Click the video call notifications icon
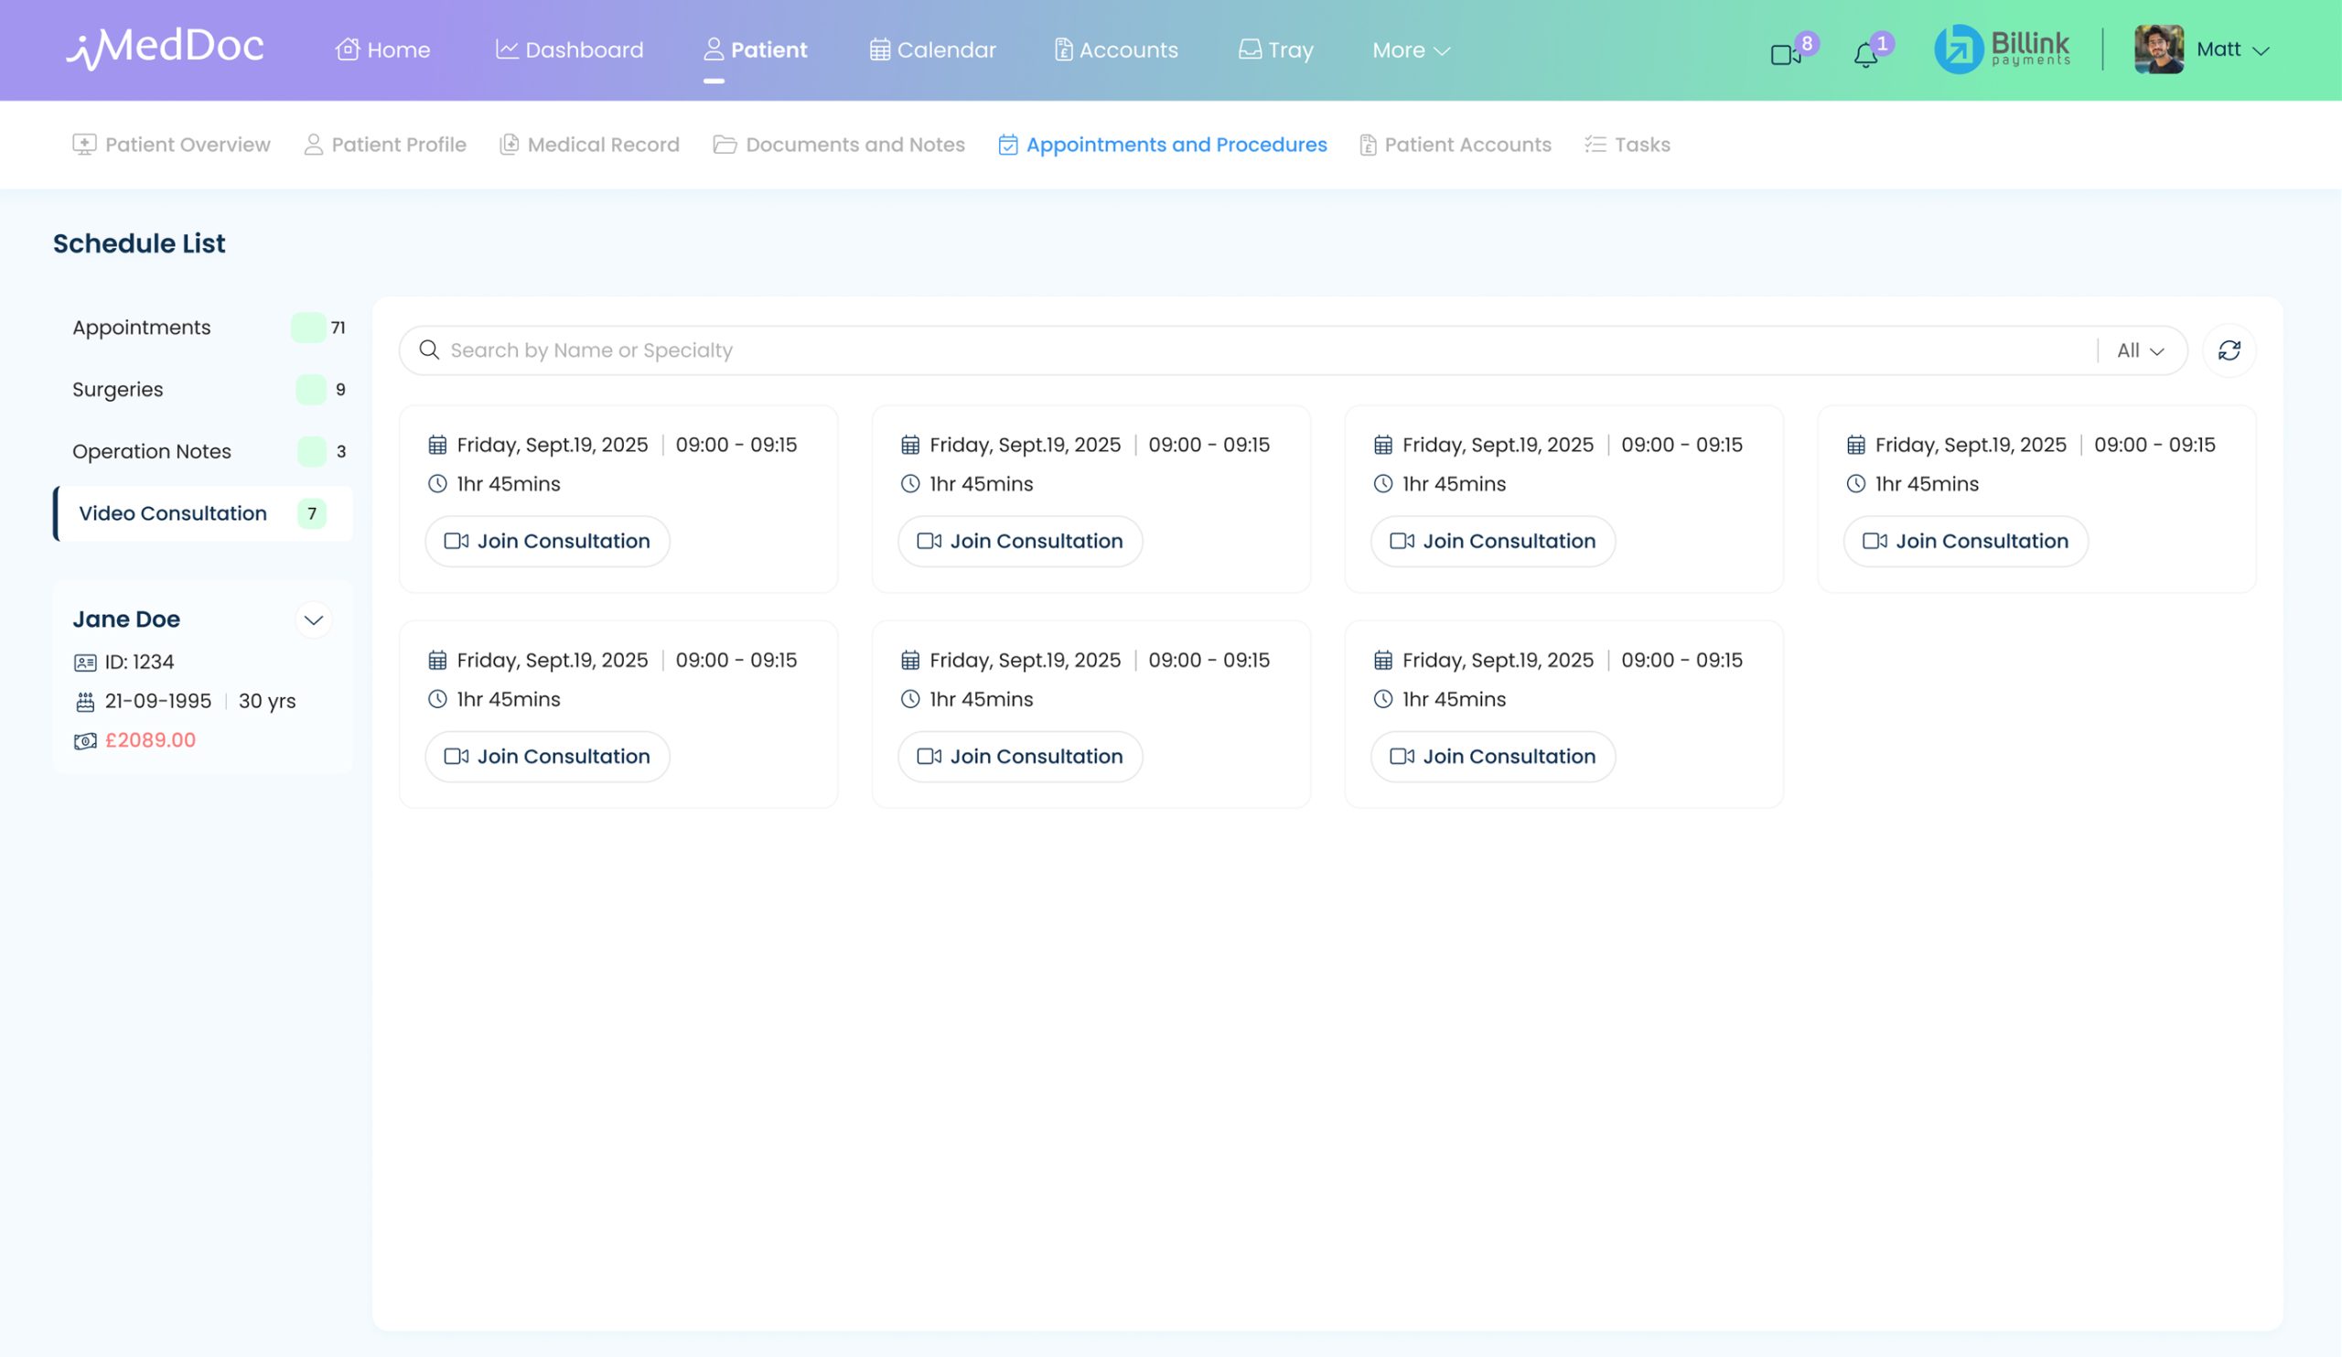2342x1357 pixels. 1785,54
